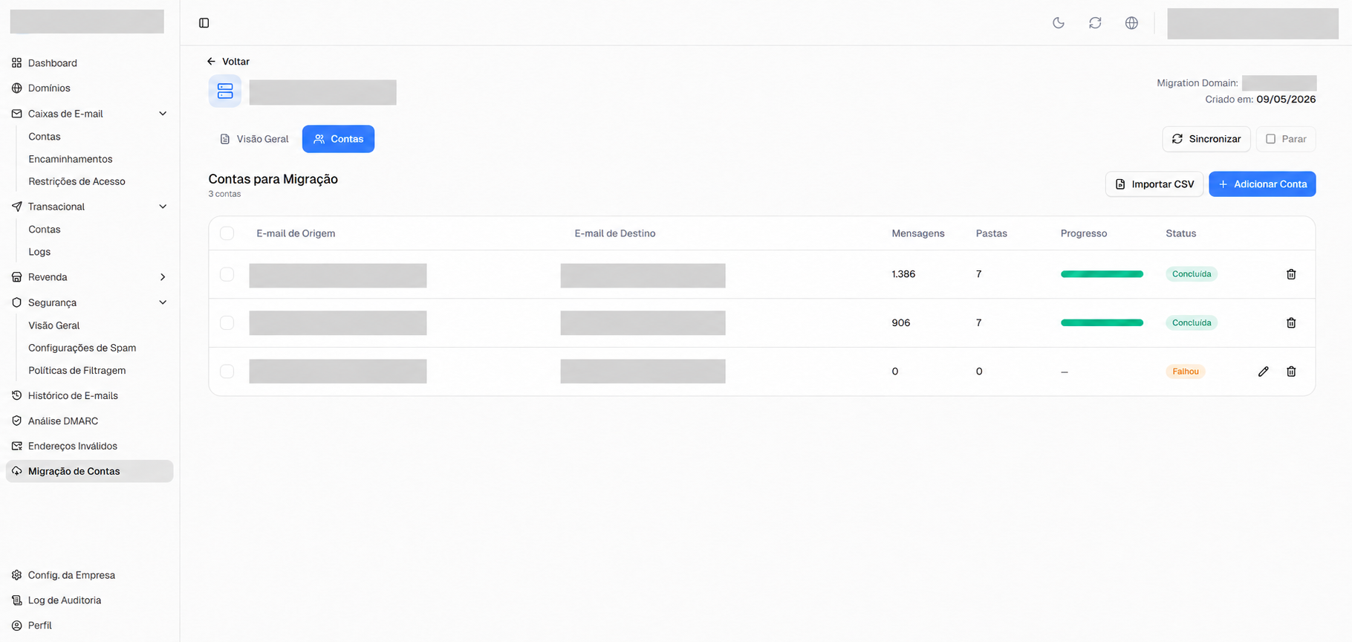This screenshot has width=1352, height=642.
Task: Expand the Revenda section chevron
Action: pos(163,277)
